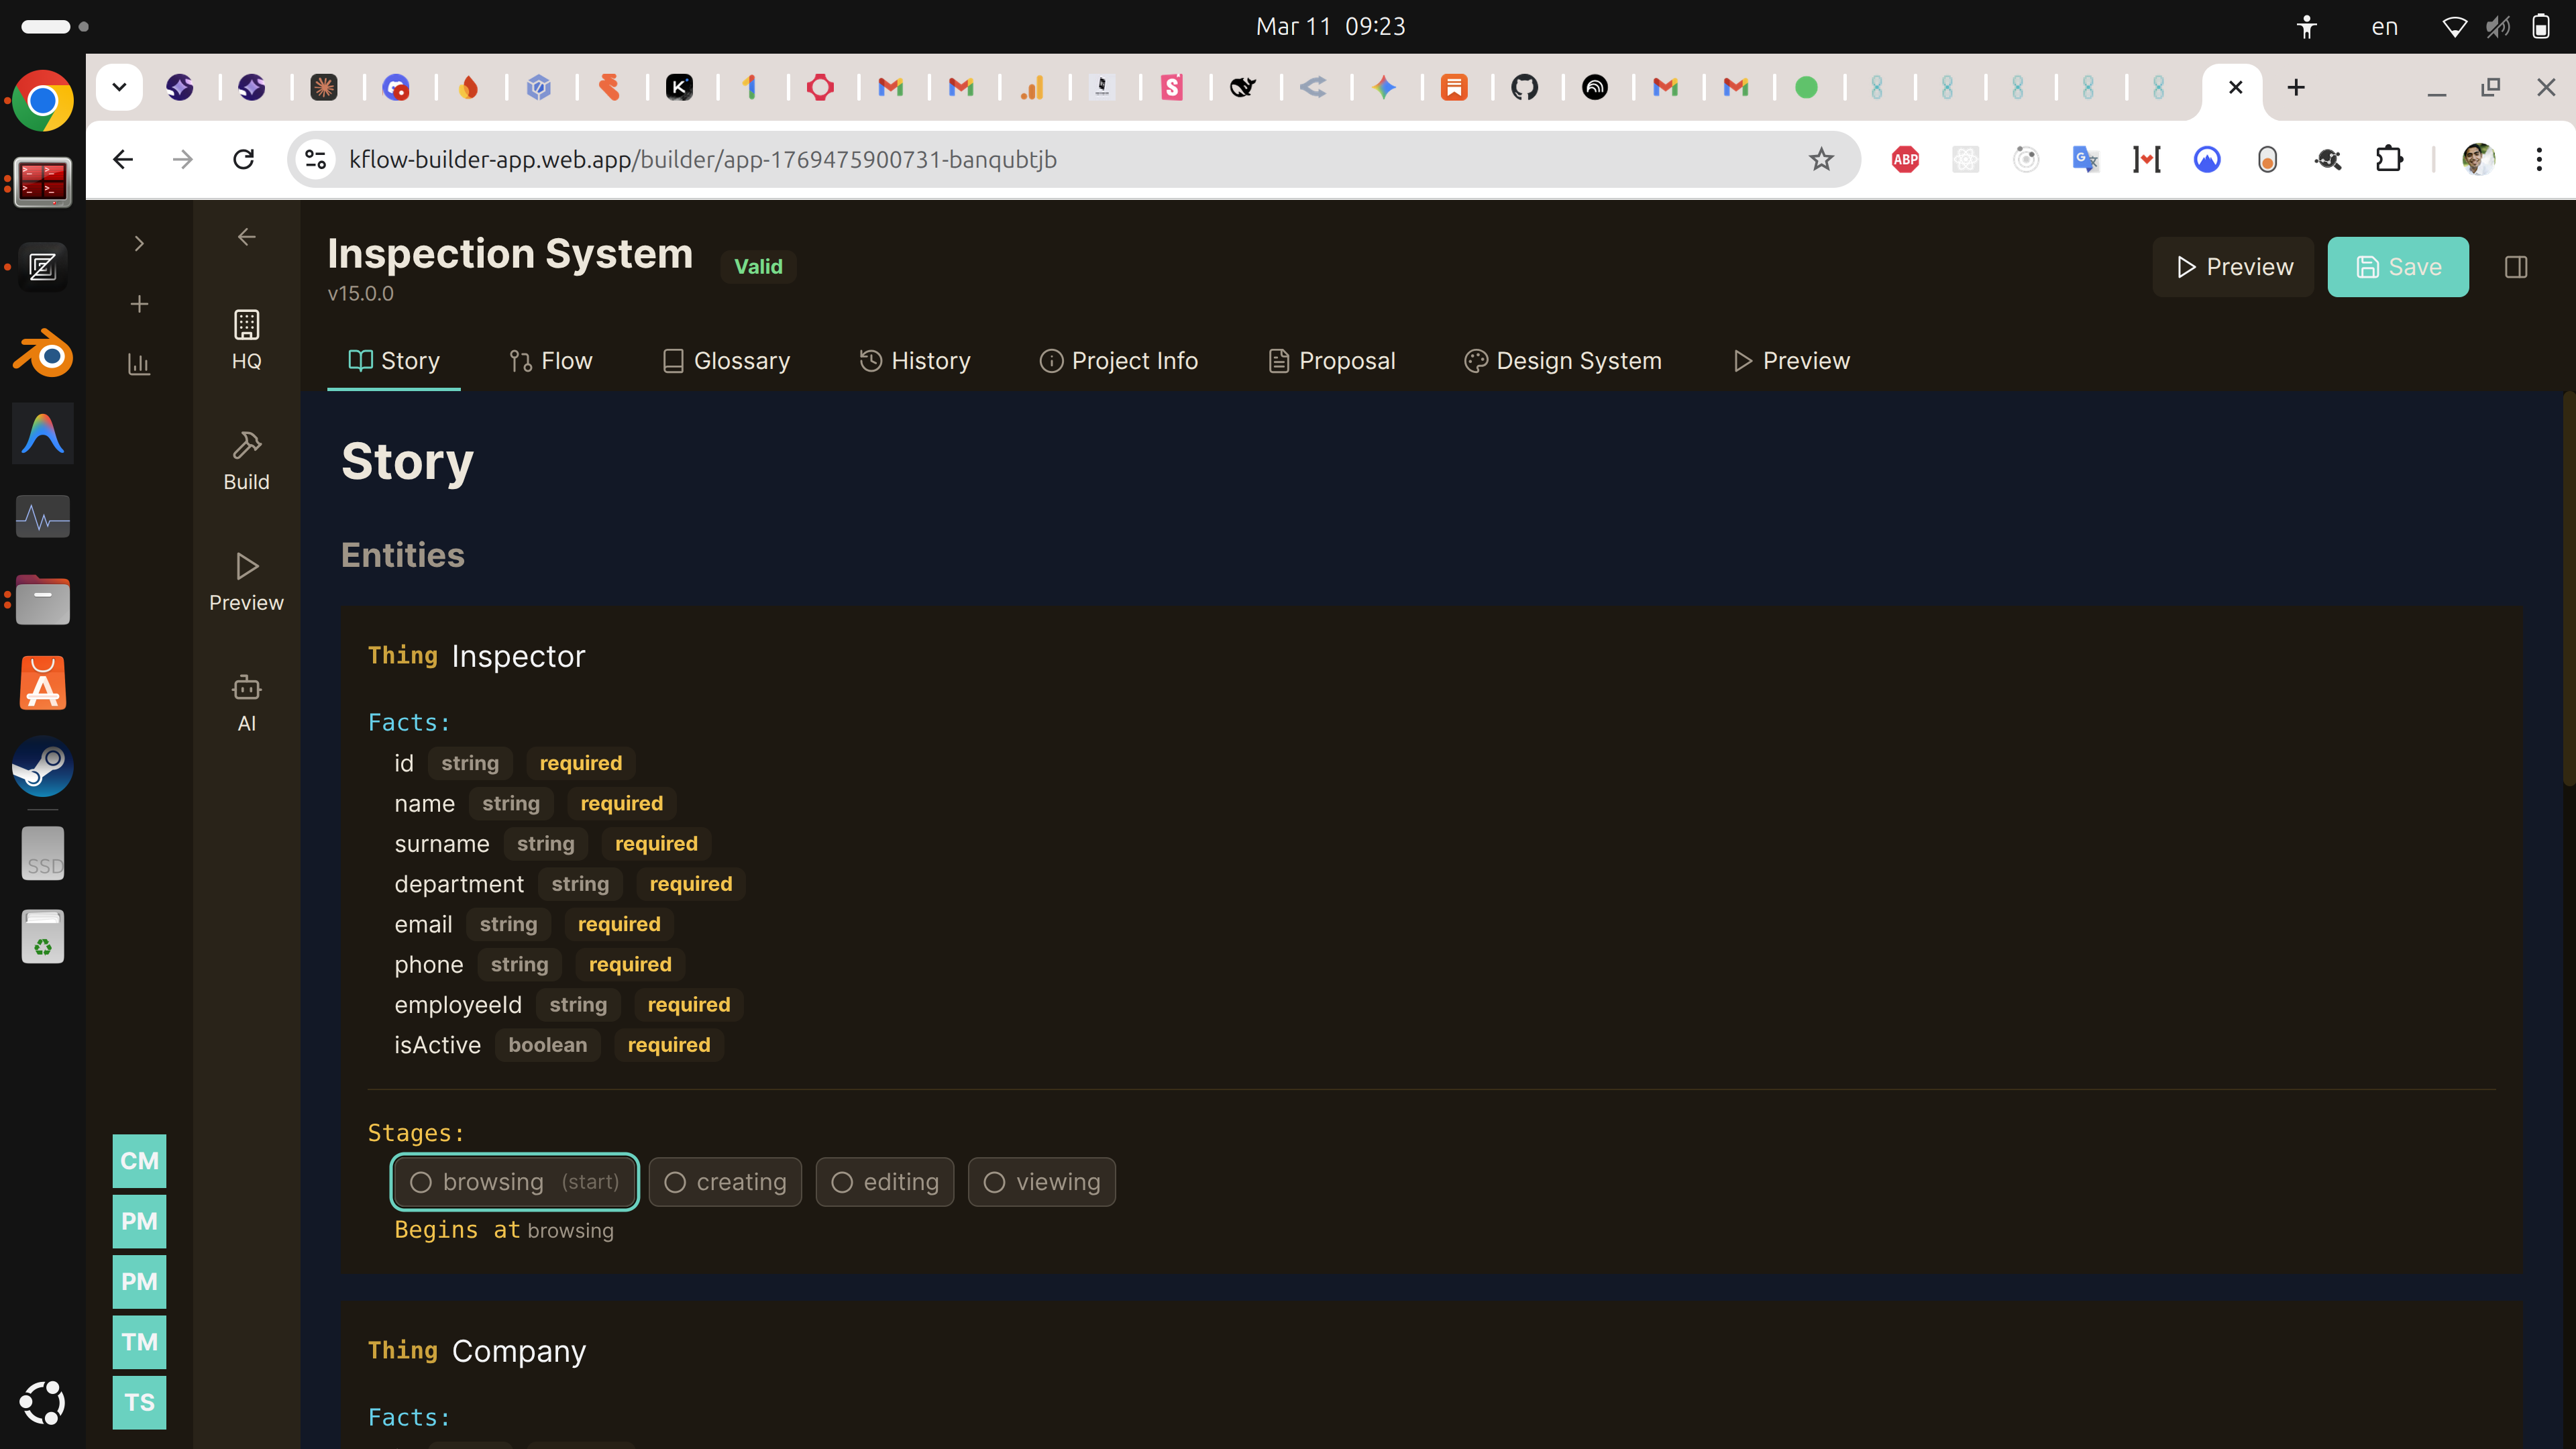
Task: Toggle the split-panel layout icon beside Save
Action: (2517, 266)
